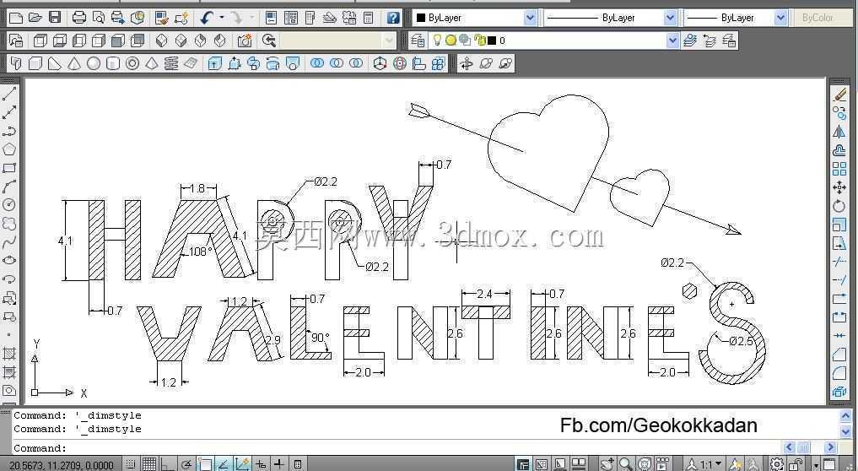Image resolution: width=858 pixels, height=471 pixels.
Task: Open a drawing with the Open folder icon
Action: tap(35, 18)
